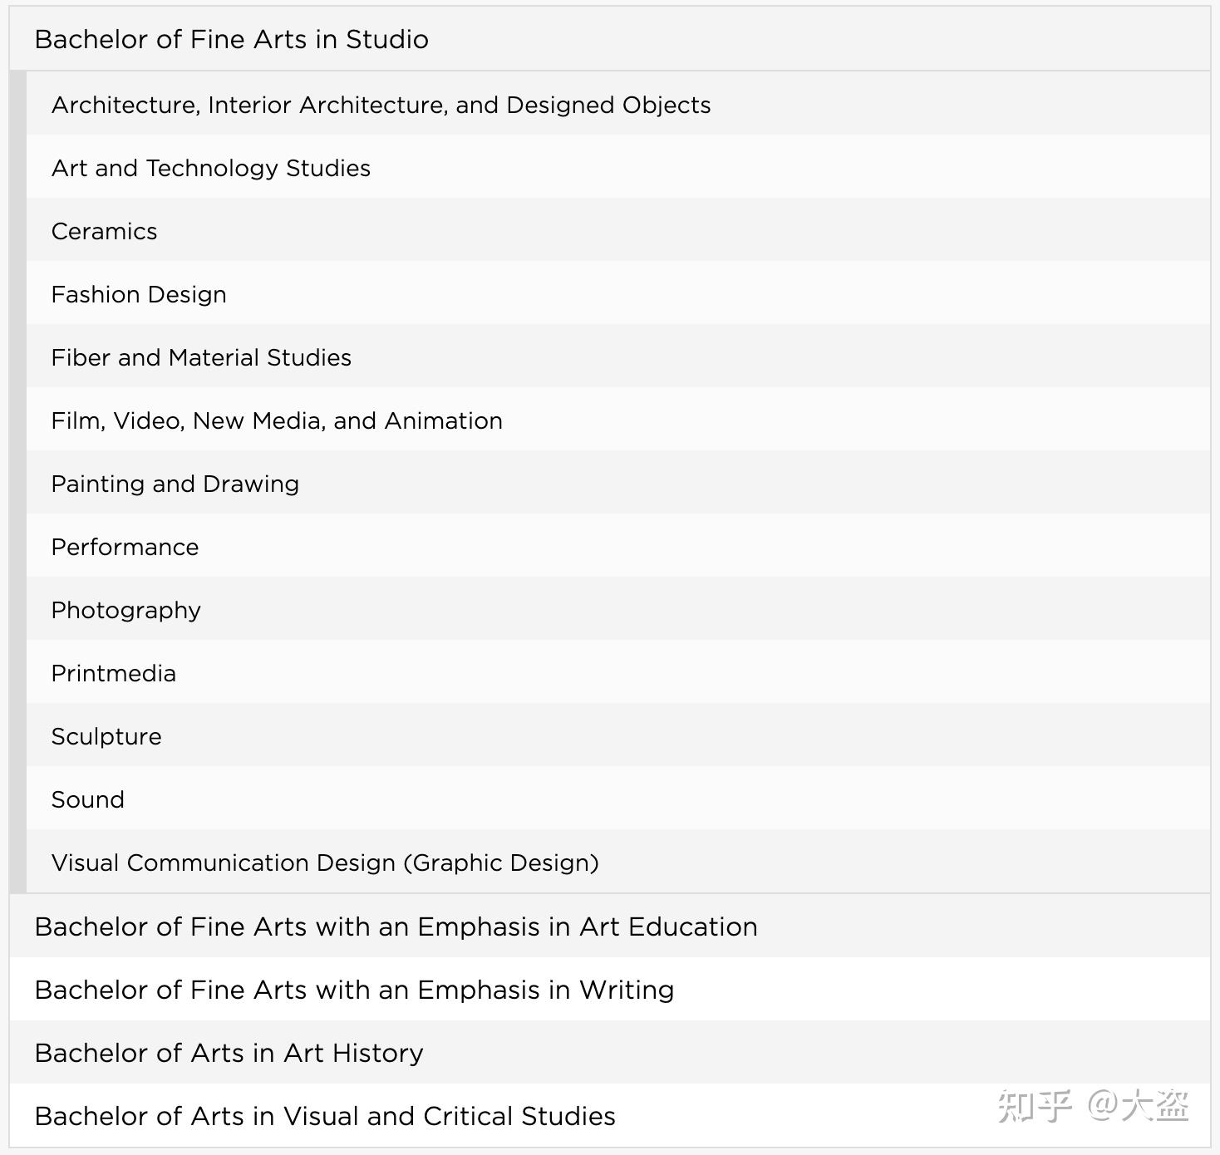
Task: Expand Bachelor of Arts in Art History
Action: click(x=229, y=1053)
